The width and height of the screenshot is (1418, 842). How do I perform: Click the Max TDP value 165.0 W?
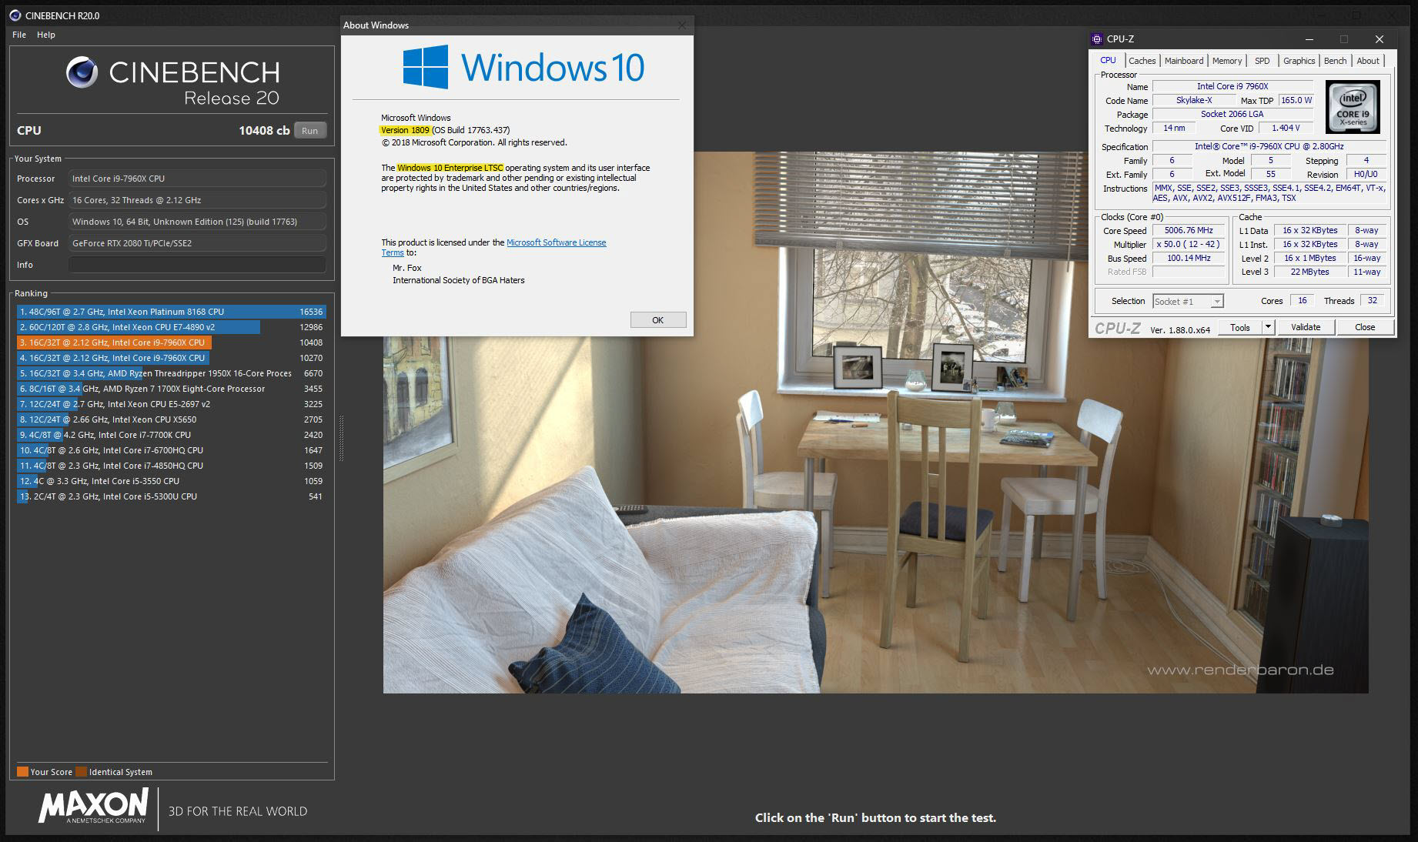tap(1296, 100)
